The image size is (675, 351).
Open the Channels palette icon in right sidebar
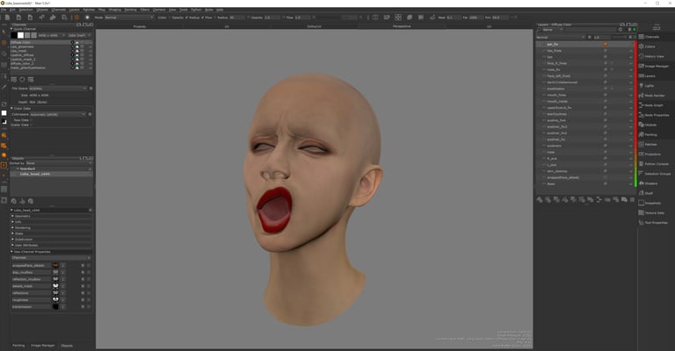tap(639, 37)
